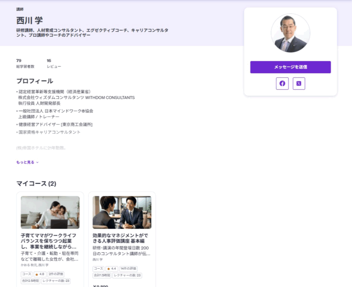Click the WITHDOM CONSULTANTS company line

point(77,98)
